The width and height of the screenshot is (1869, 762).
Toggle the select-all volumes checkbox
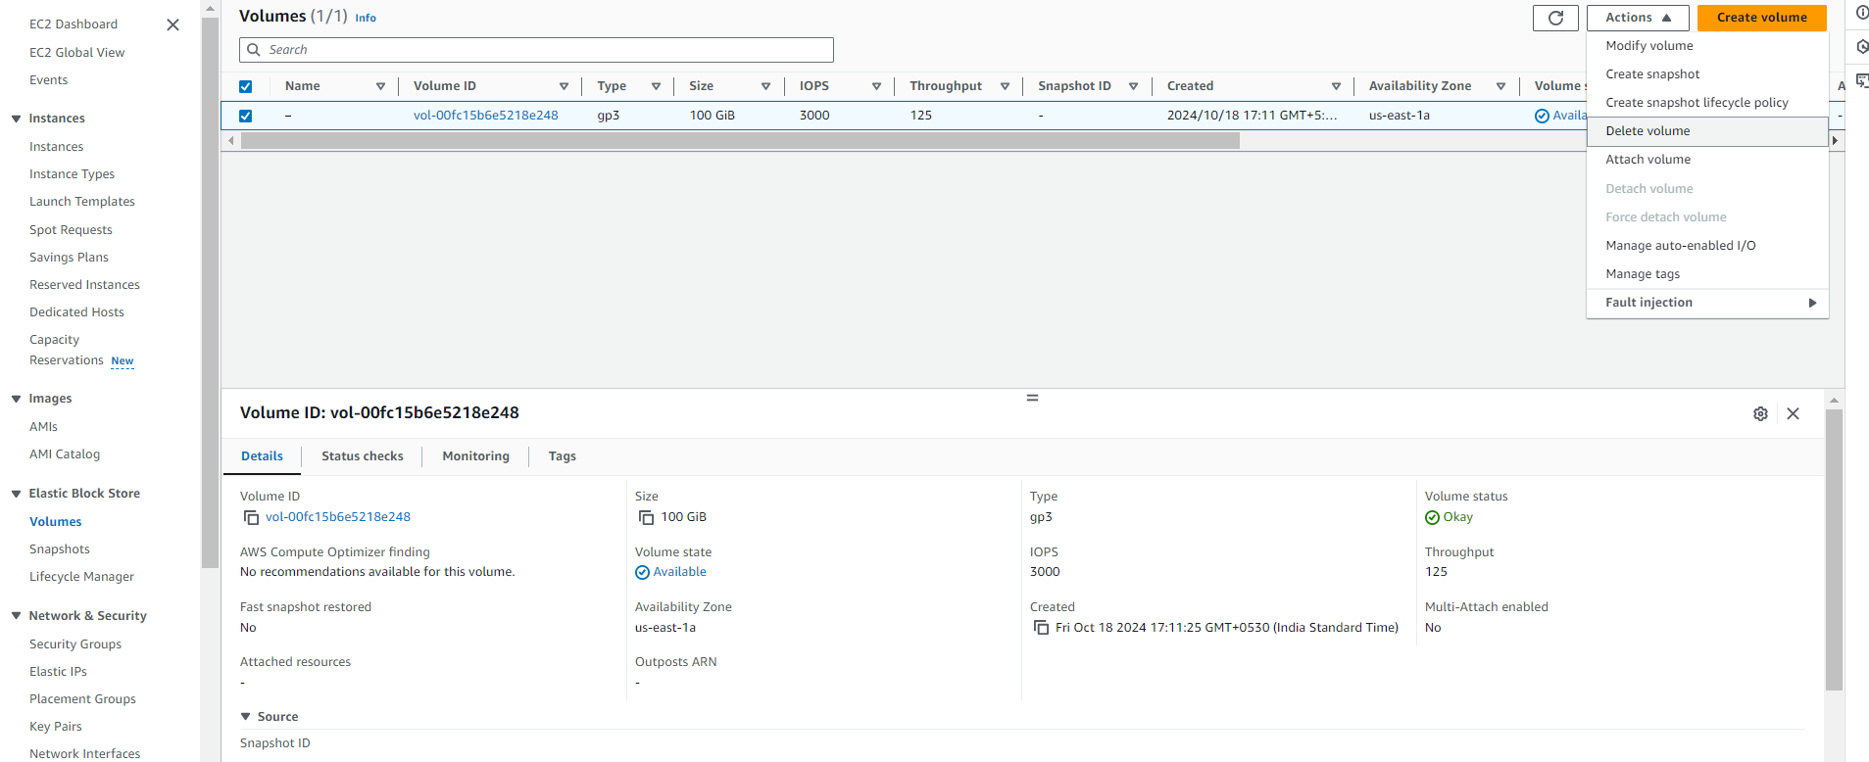(x=246, y=86)
